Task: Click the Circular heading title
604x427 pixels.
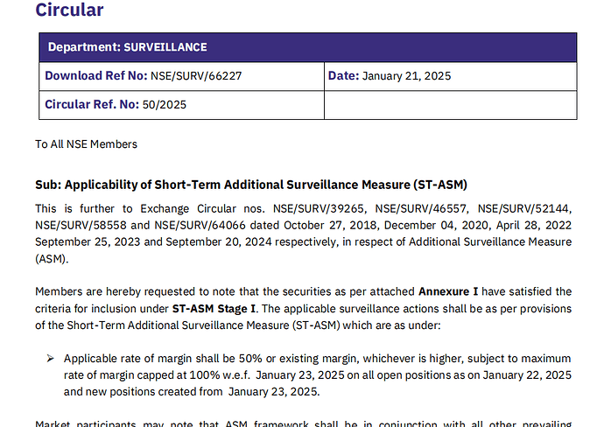Action: click(x=69, y=10)
